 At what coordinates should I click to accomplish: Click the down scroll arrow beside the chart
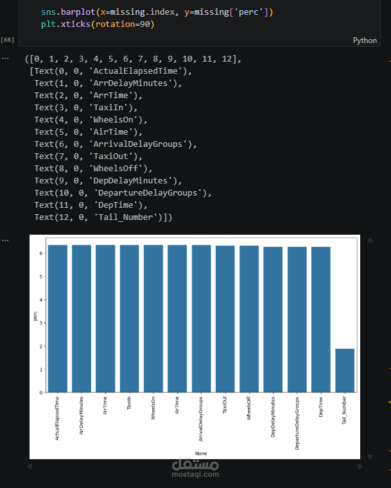coord(370,457)
